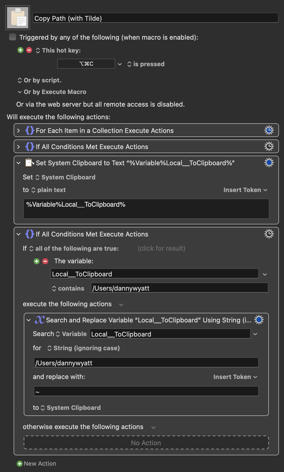
Task: Click the Set System Clipboard action icon
Action: 30,162
